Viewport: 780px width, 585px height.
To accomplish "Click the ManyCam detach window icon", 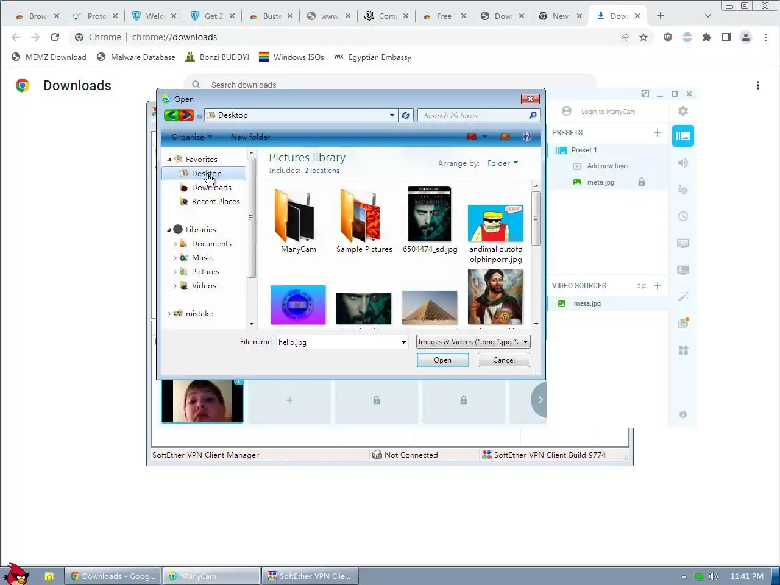I will point(645,94).
